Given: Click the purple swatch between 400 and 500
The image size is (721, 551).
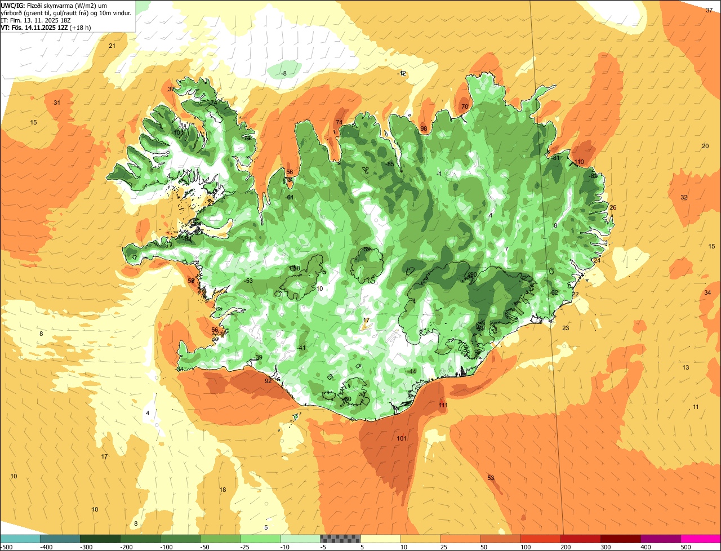Looking at the screenshot, I should pos(661,538).
